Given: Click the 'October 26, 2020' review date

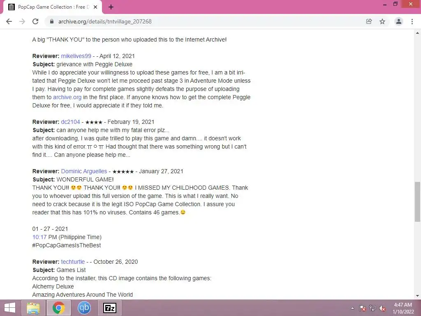Looking at the screenshot, I should [116, 262].
